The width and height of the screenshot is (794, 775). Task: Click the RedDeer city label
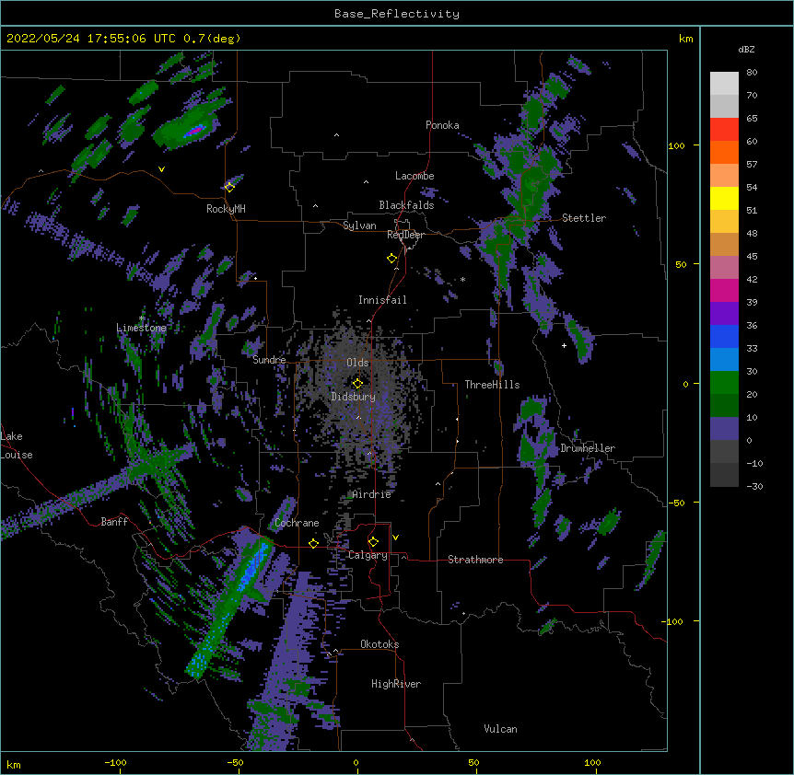(405, 235)
